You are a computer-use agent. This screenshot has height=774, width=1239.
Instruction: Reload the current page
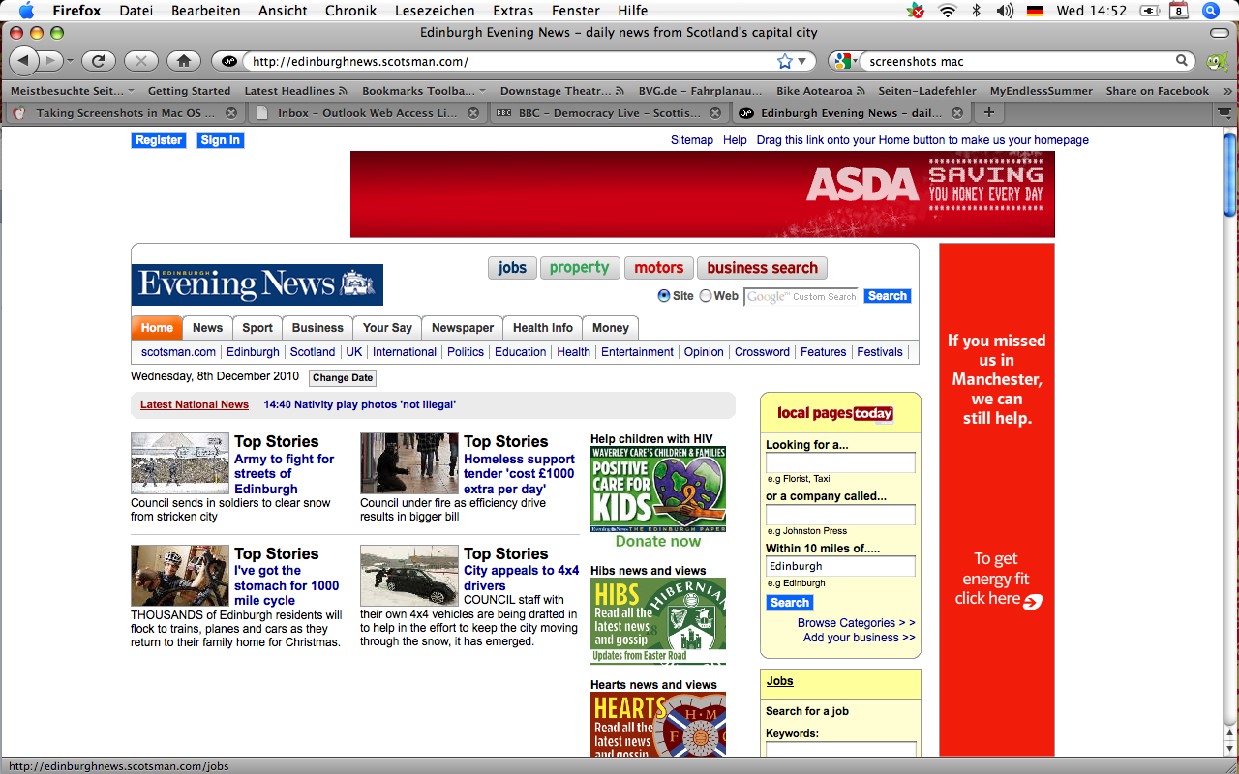98,61
